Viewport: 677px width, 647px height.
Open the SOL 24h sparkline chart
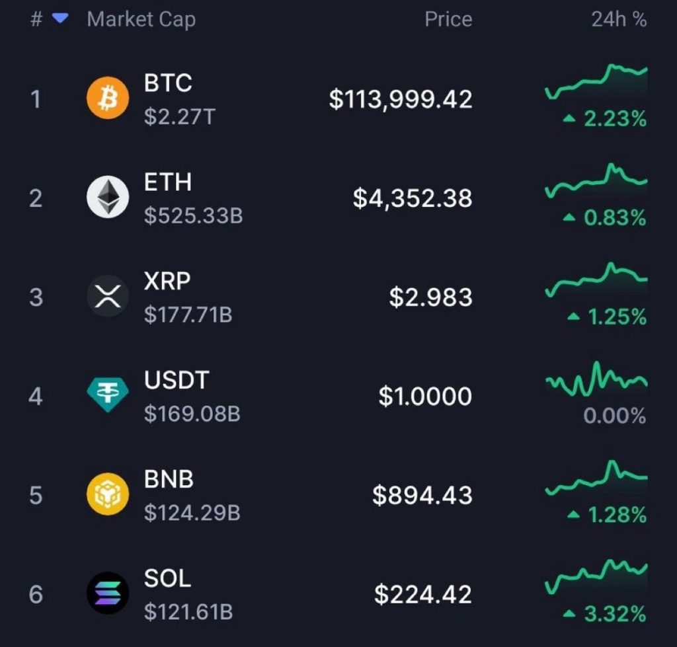(596, 576)
